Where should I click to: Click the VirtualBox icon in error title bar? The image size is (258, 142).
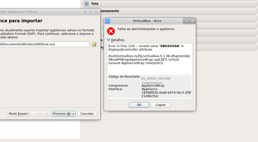coord(108,21)
